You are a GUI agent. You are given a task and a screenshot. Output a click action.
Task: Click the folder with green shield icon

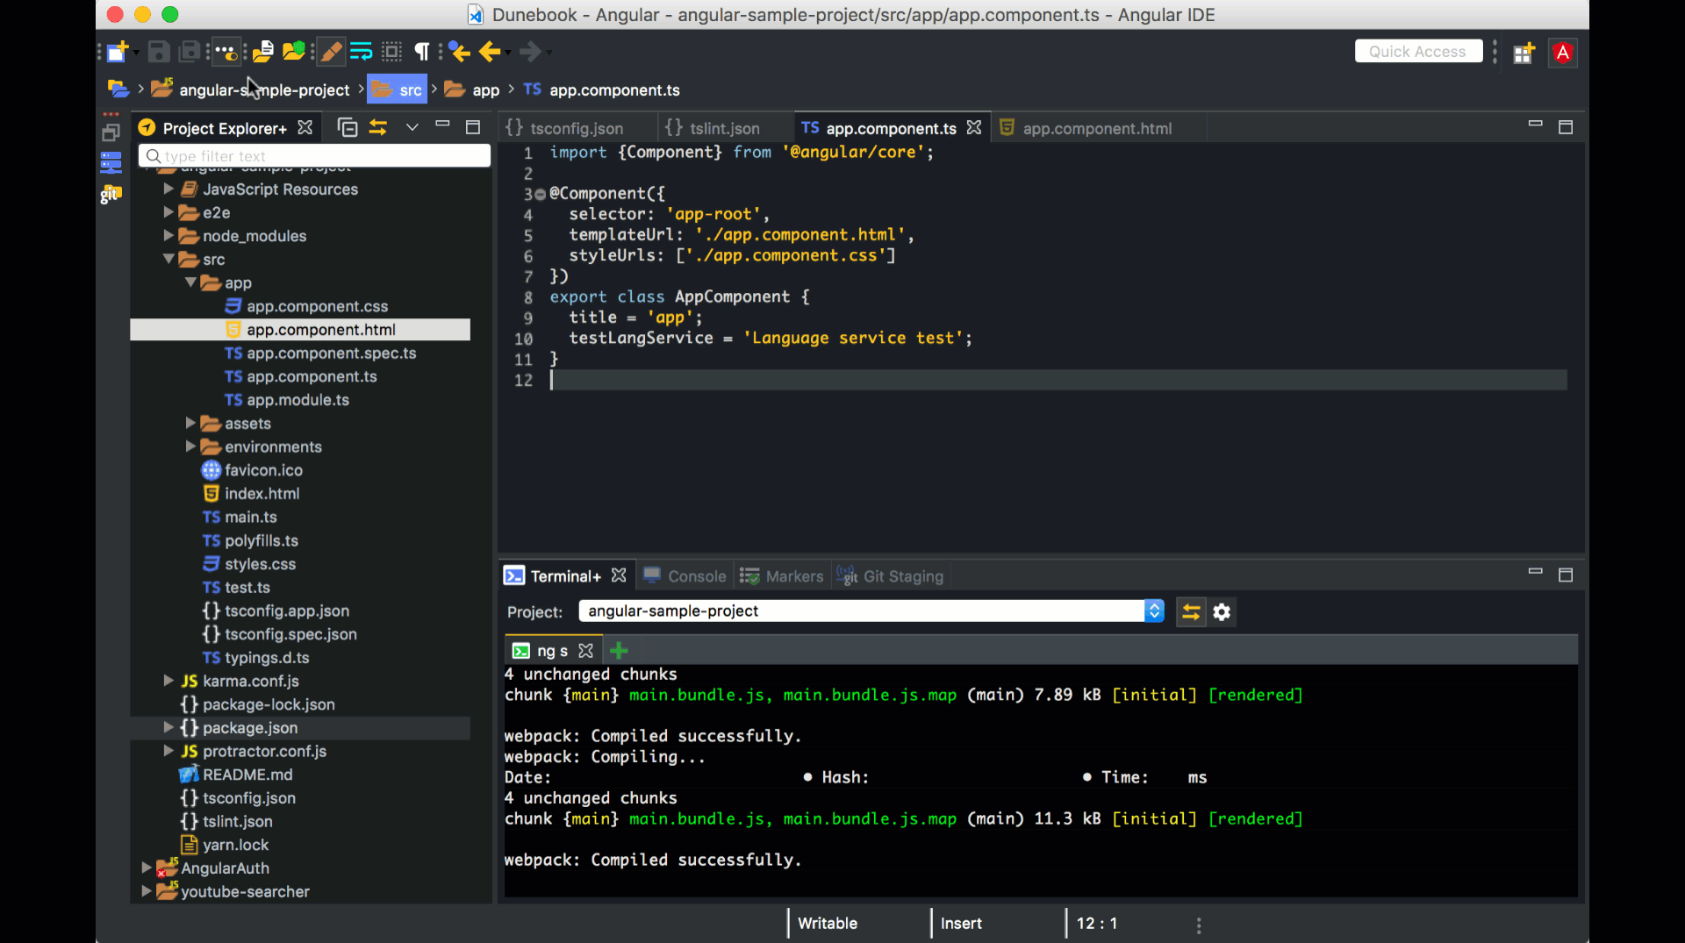click(294, 52)
